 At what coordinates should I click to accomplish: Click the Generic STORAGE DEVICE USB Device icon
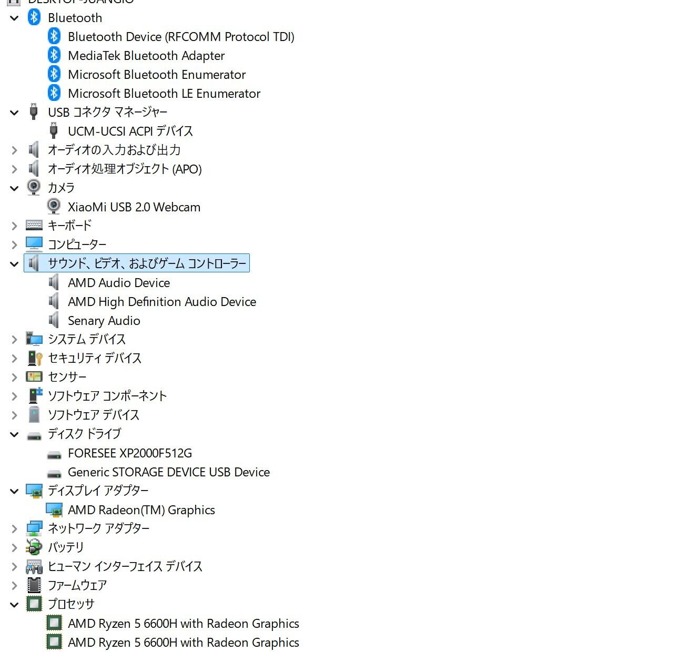54,473
